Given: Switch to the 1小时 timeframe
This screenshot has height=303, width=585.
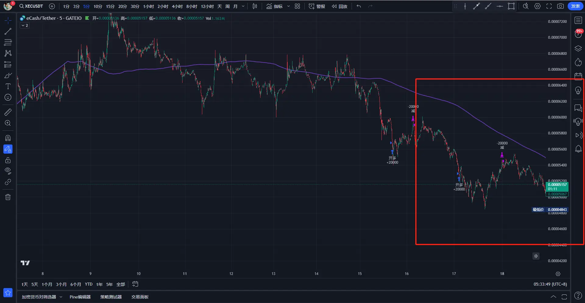Looking at the screenshot, I should pyautogui.click(x=148, y=6).
